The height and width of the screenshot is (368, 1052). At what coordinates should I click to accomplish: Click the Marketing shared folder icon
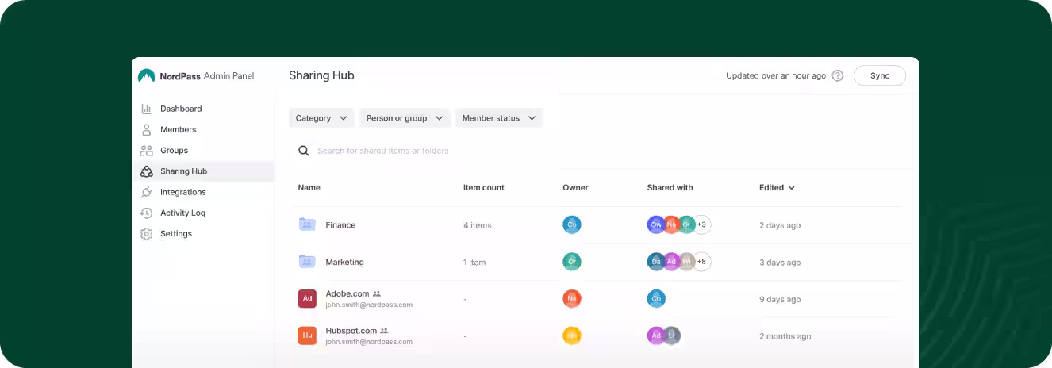pyautogui.click(x=307, y=262)
